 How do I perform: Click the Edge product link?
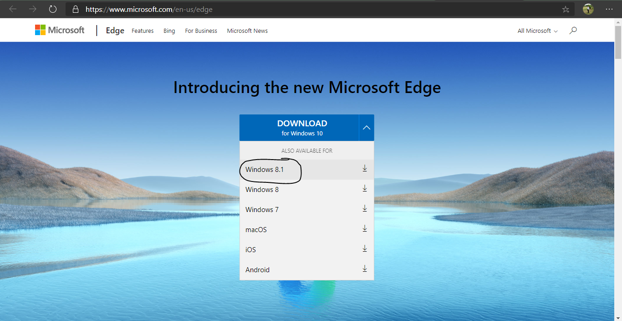click(x=115, y=31)
